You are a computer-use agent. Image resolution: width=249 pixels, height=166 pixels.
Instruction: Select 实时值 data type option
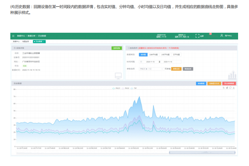click(143, 55)
